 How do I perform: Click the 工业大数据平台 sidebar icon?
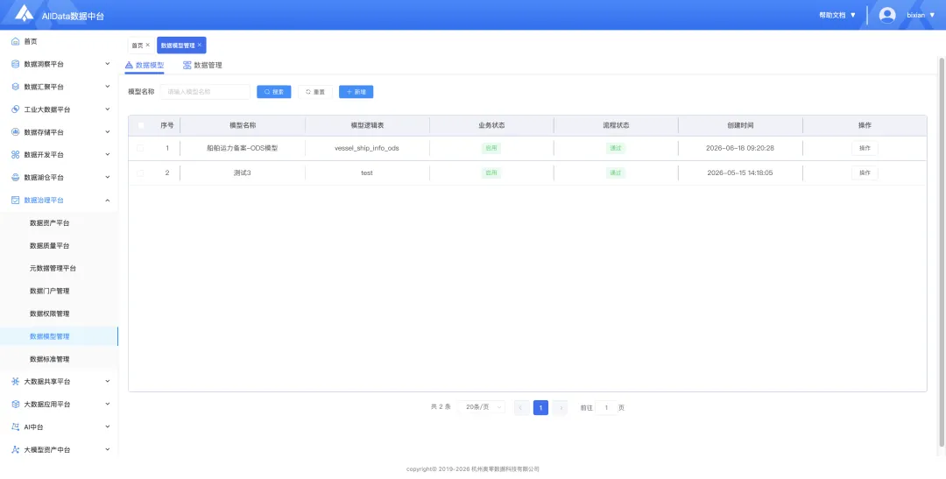(x=16, y=109)
